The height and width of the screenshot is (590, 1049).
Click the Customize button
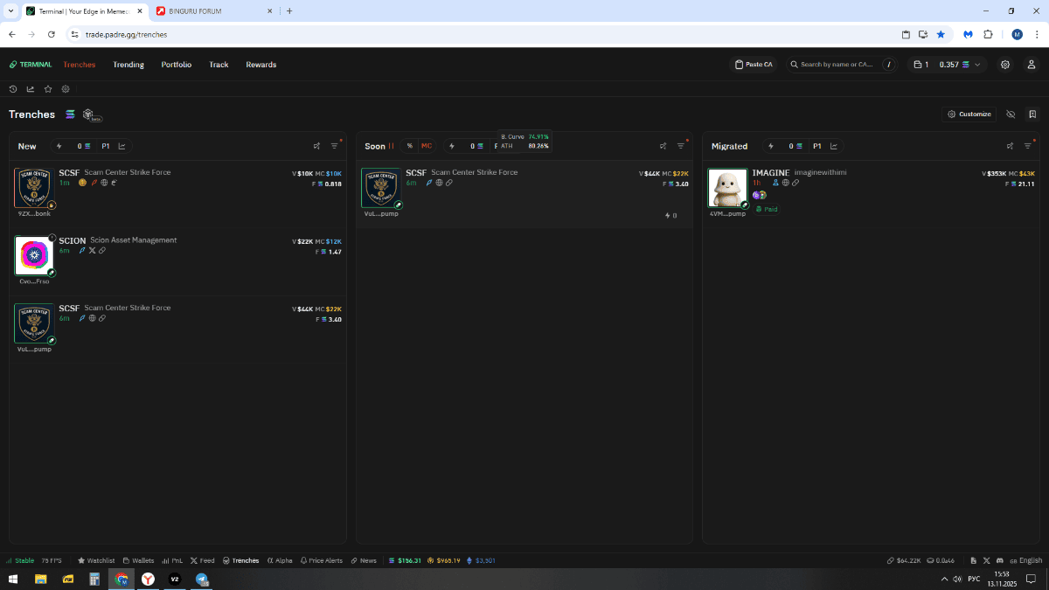[969, 115]
